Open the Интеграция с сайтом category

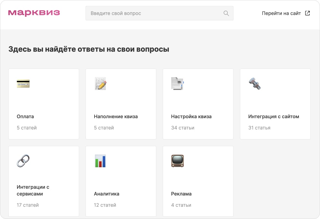(275, 104)
